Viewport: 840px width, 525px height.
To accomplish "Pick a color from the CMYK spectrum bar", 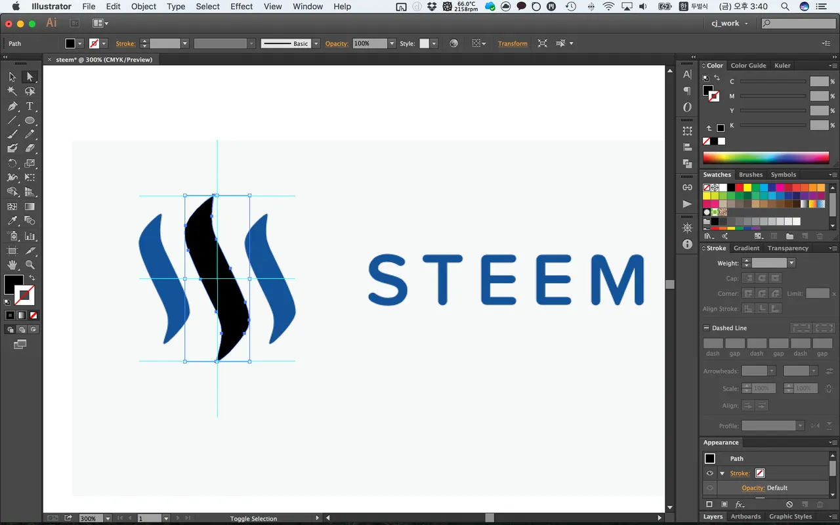I will pyautogui.click(x=766, y=157).
